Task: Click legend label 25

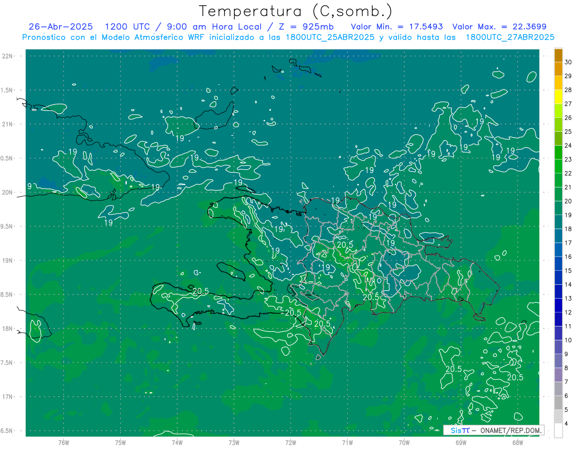Action: point(568,132)
